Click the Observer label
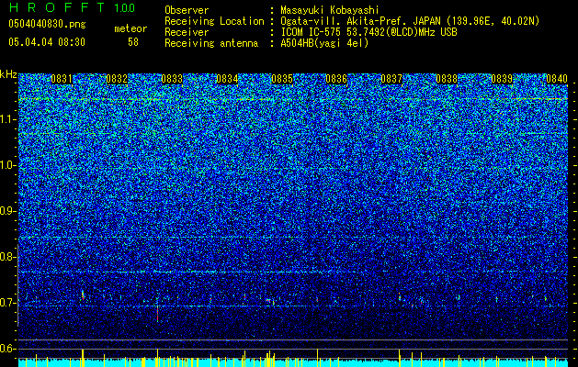This screenshot has height=367, width=578. [x=187, y=10]
